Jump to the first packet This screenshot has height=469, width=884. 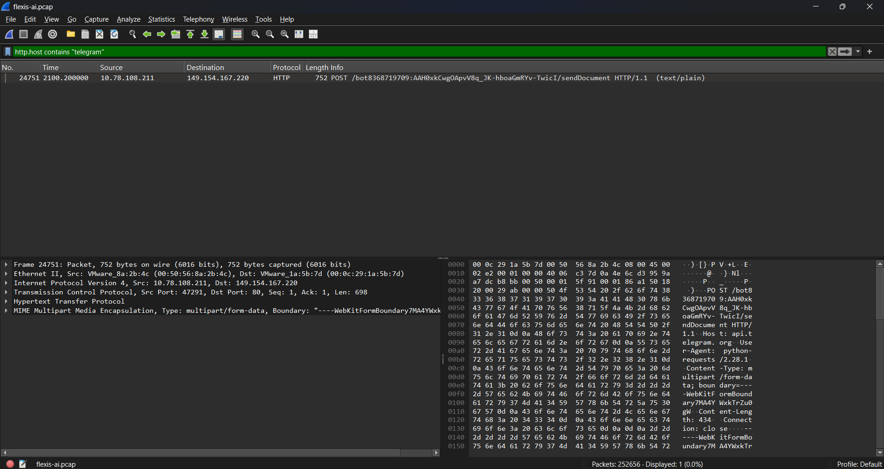pyautogui.click(x=190, y=34)
